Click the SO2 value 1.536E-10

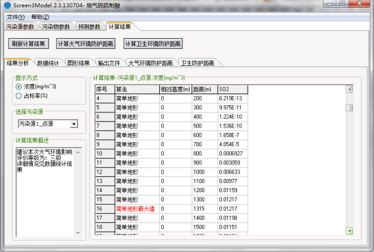pyautogui.click(x=233, y=126)
